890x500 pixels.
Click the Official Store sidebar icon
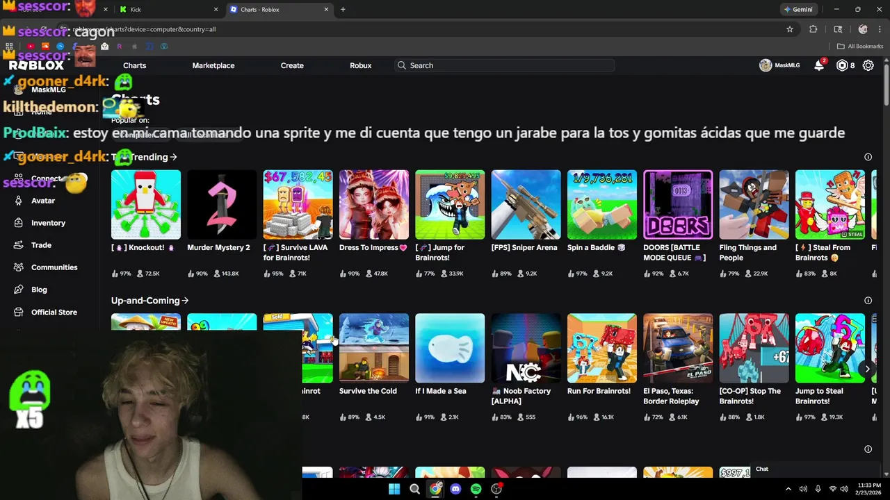tap(18, 312)
